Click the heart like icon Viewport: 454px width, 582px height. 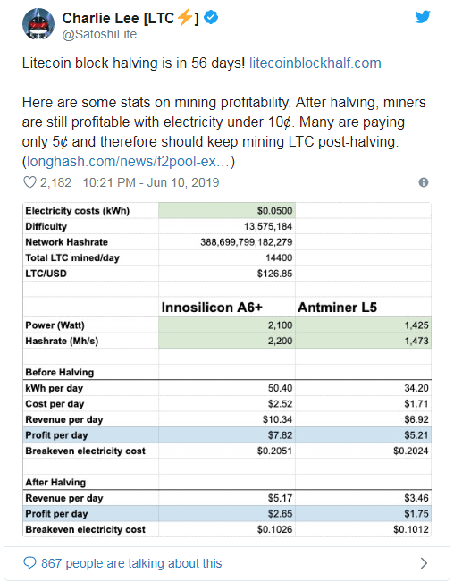[x=29, y=182]
